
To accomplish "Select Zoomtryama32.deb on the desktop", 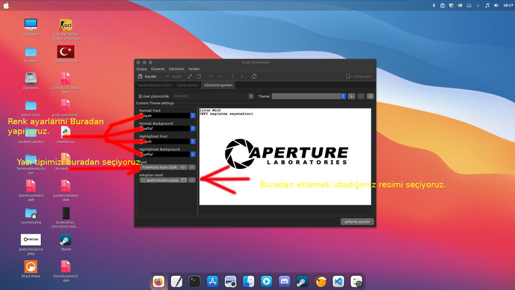I will (x=66, y=271).
